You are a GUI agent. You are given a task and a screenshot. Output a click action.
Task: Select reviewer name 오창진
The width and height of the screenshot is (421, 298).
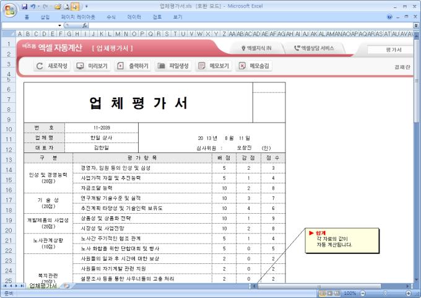coord(244,148)
